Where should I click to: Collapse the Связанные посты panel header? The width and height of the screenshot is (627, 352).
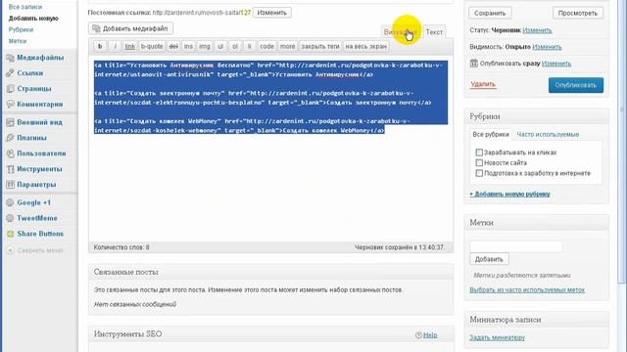270,272
